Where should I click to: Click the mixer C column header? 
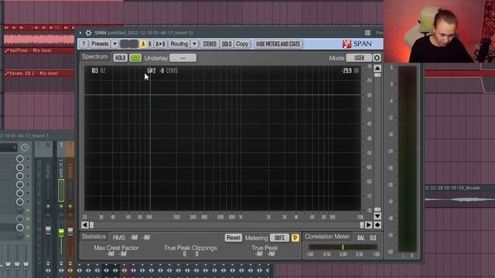click(39, 145)
